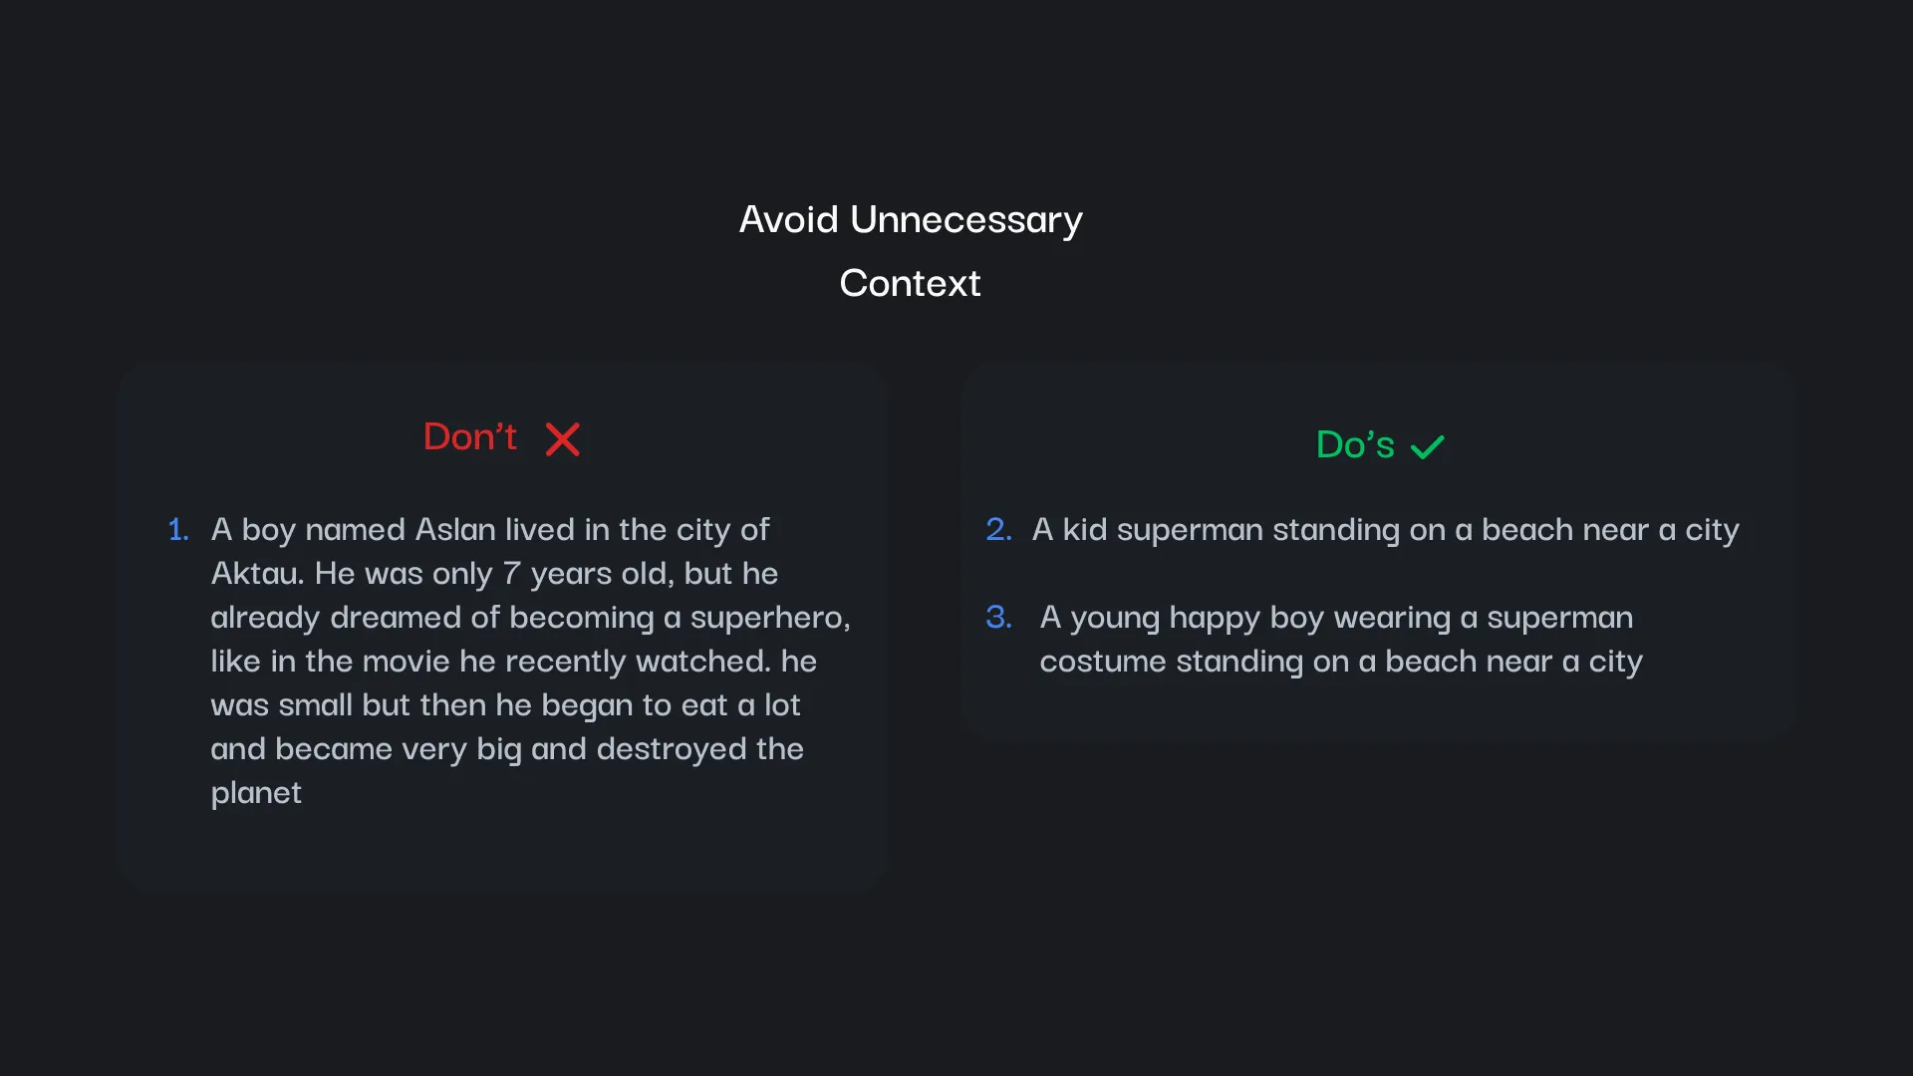1913x1076 pixels.
Task: Click the line like in the movie
Action: pos(513,662)
